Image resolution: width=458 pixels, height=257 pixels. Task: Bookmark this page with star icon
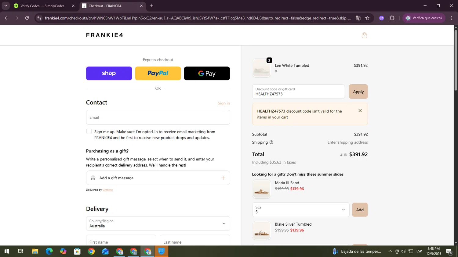click(x=367, y=18)
